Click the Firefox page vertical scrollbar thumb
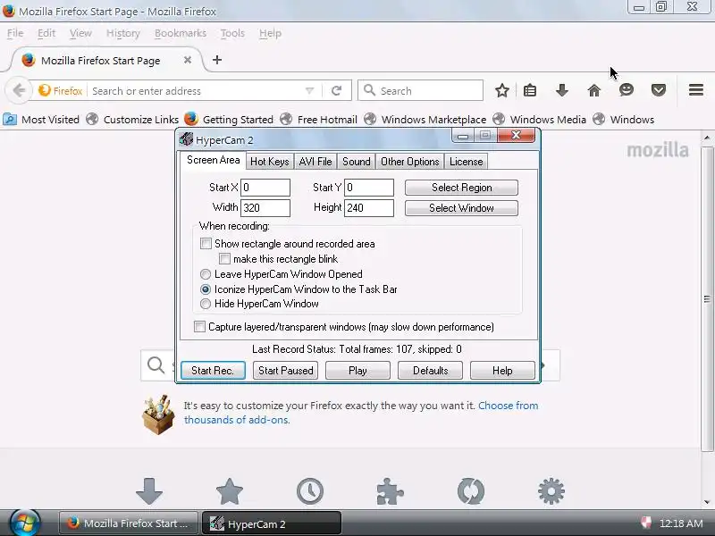This screenshot has width=715, height=536. click(x=706, y=299)
